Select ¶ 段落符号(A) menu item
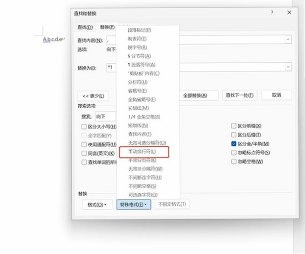The image size is (305, 254). click(x=148, y=65)
